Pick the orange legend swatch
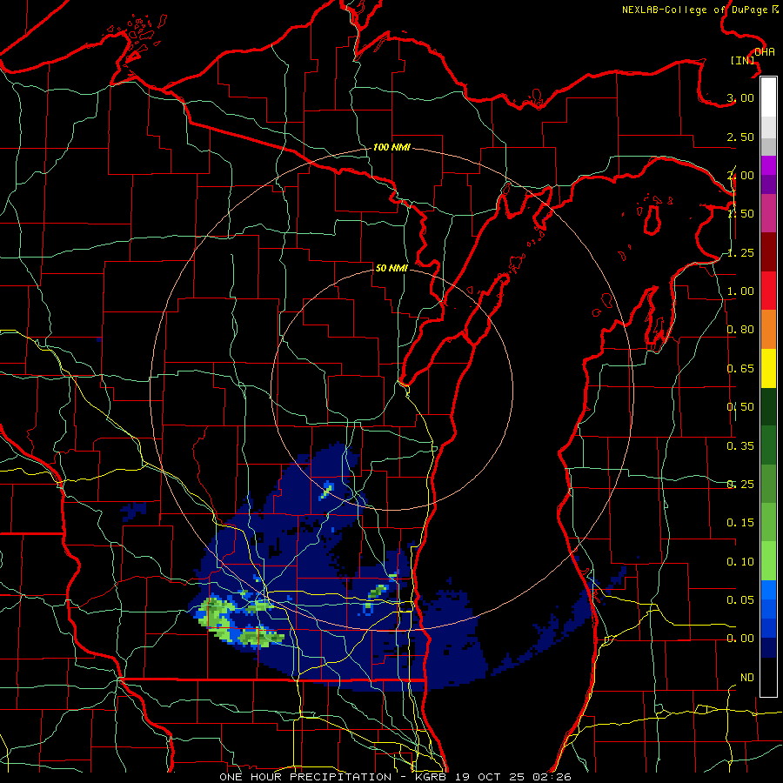 click(768, 330)
